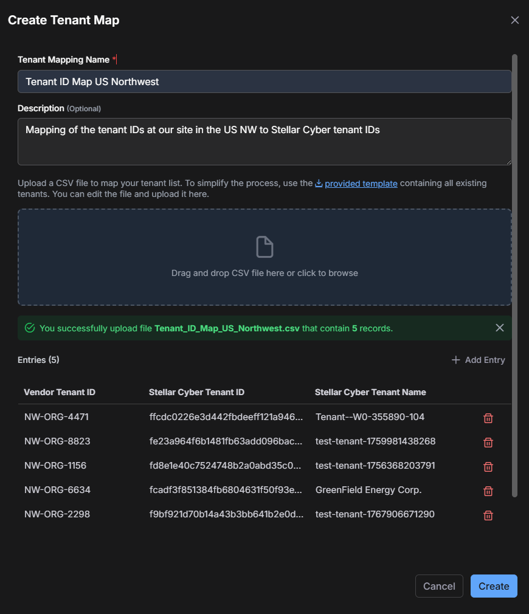Delete the NW-ORG-4471 entry

(x=488, y=418)
